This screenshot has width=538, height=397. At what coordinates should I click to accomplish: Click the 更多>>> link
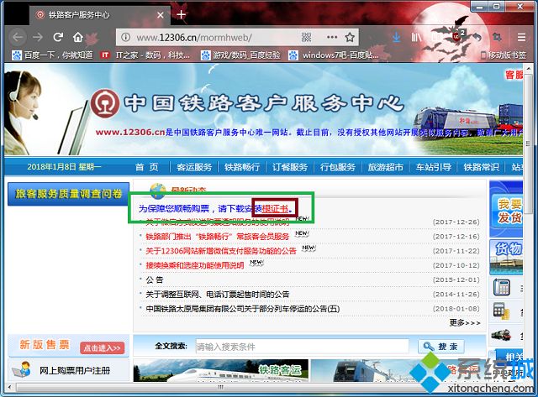click(465, 322)
